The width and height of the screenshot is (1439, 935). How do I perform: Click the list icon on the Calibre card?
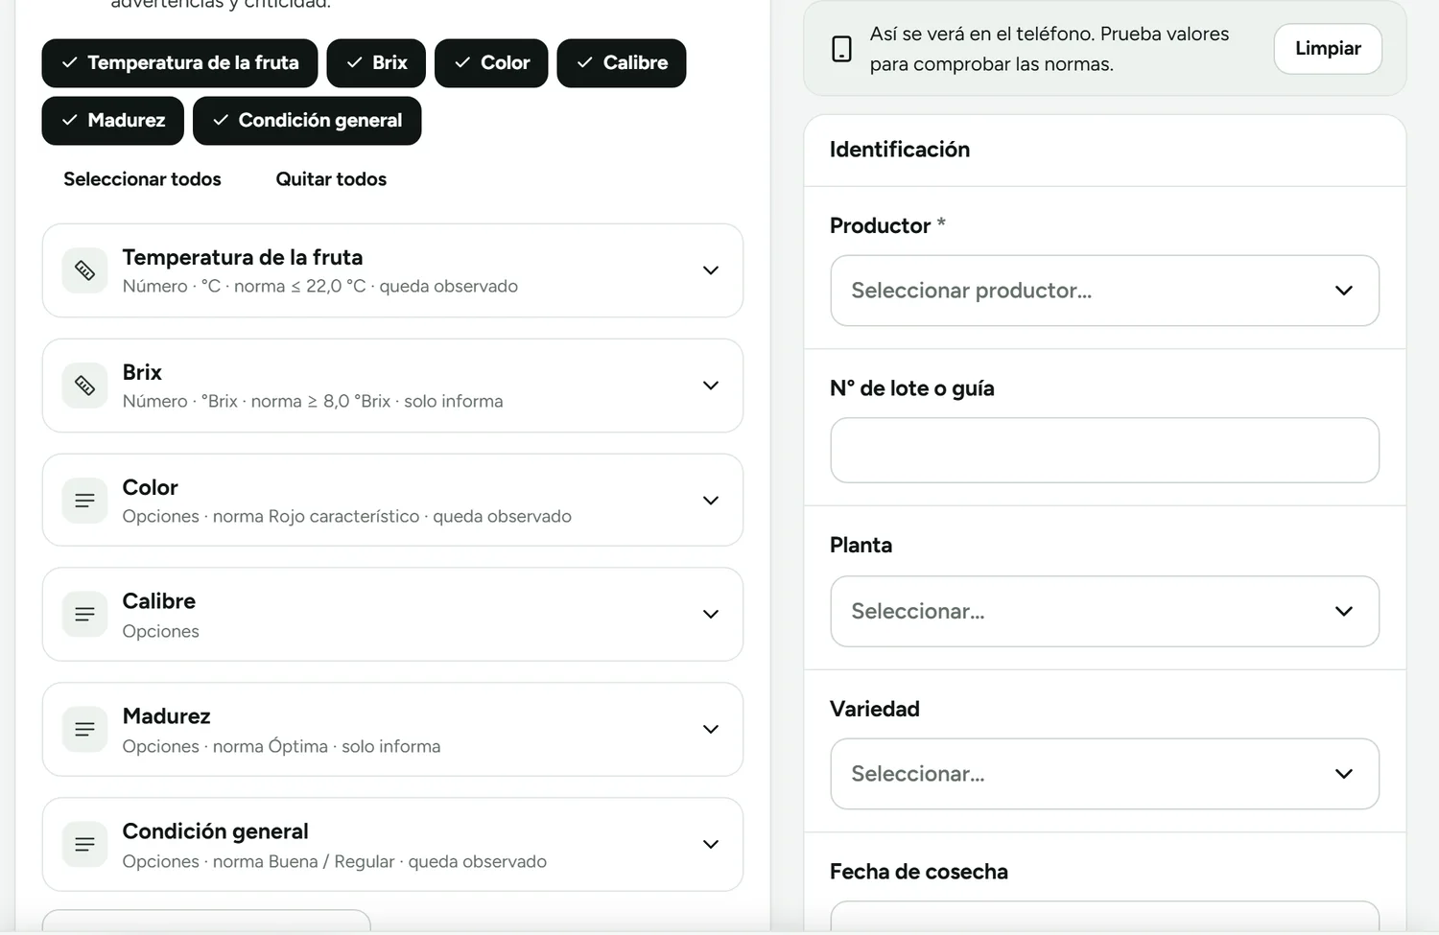coord(84,614)
